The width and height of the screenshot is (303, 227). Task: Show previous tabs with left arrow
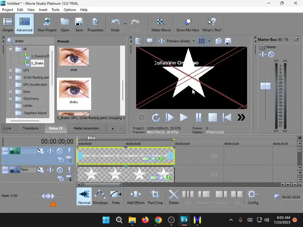click(x=112, y=129)
